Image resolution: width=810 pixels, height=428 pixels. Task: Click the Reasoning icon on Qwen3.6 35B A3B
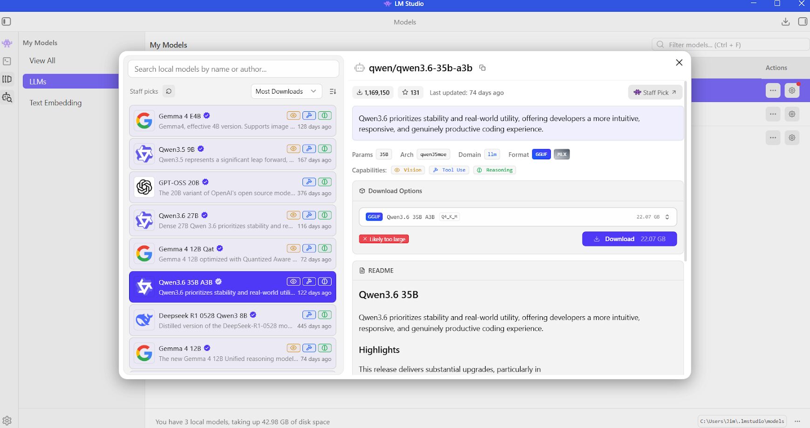(x=325, y=281)
